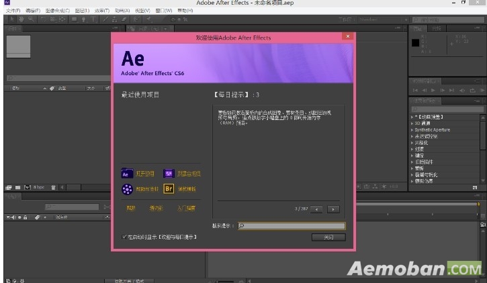The image size is (487, 283).
Task: Click the 打开项目 link
Action: tap(145, 174)
